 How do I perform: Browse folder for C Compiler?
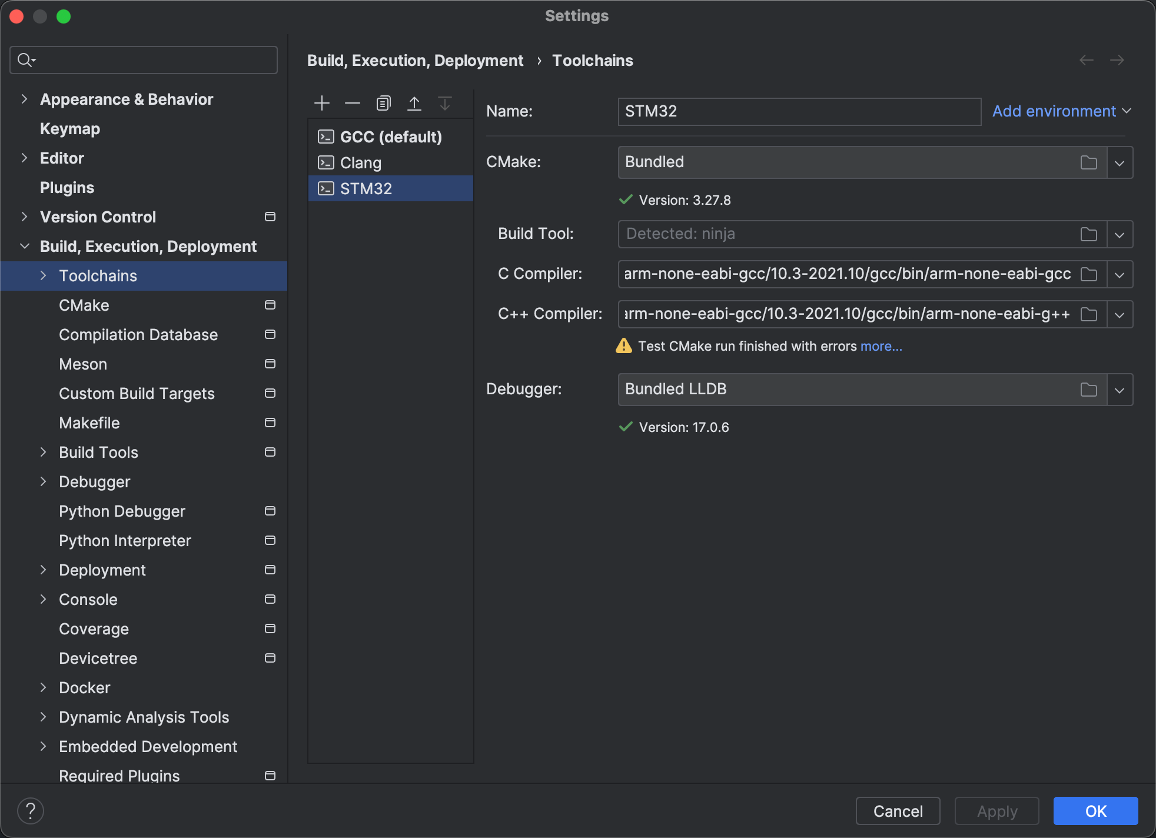[1089, 274]
